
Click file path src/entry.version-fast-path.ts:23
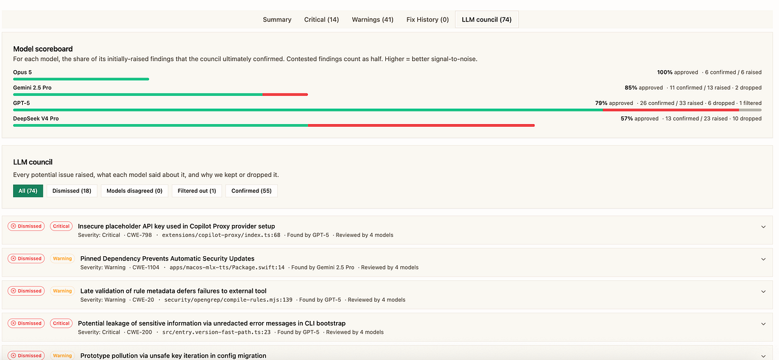[217, 332]
